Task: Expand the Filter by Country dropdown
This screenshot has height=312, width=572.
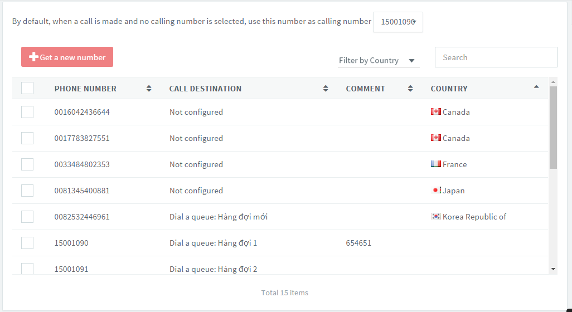Action: tap(379, 61)
